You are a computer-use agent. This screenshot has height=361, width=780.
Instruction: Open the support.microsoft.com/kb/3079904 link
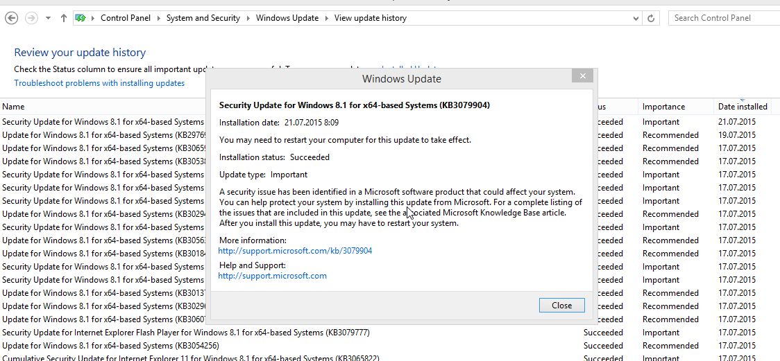(295, 251)
